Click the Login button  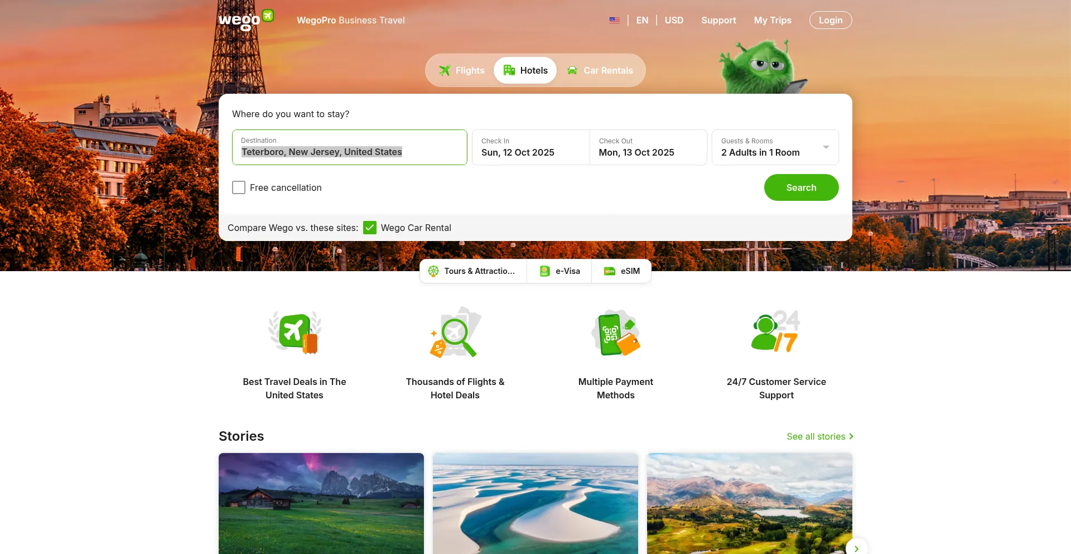click(x=831, y=20)
